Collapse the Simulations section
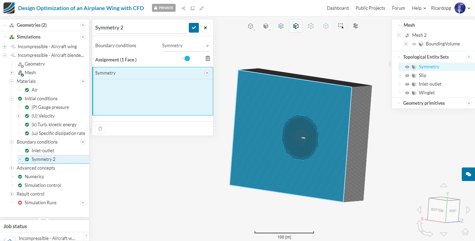Screen dimensions: 475x241 coord(5,37)
